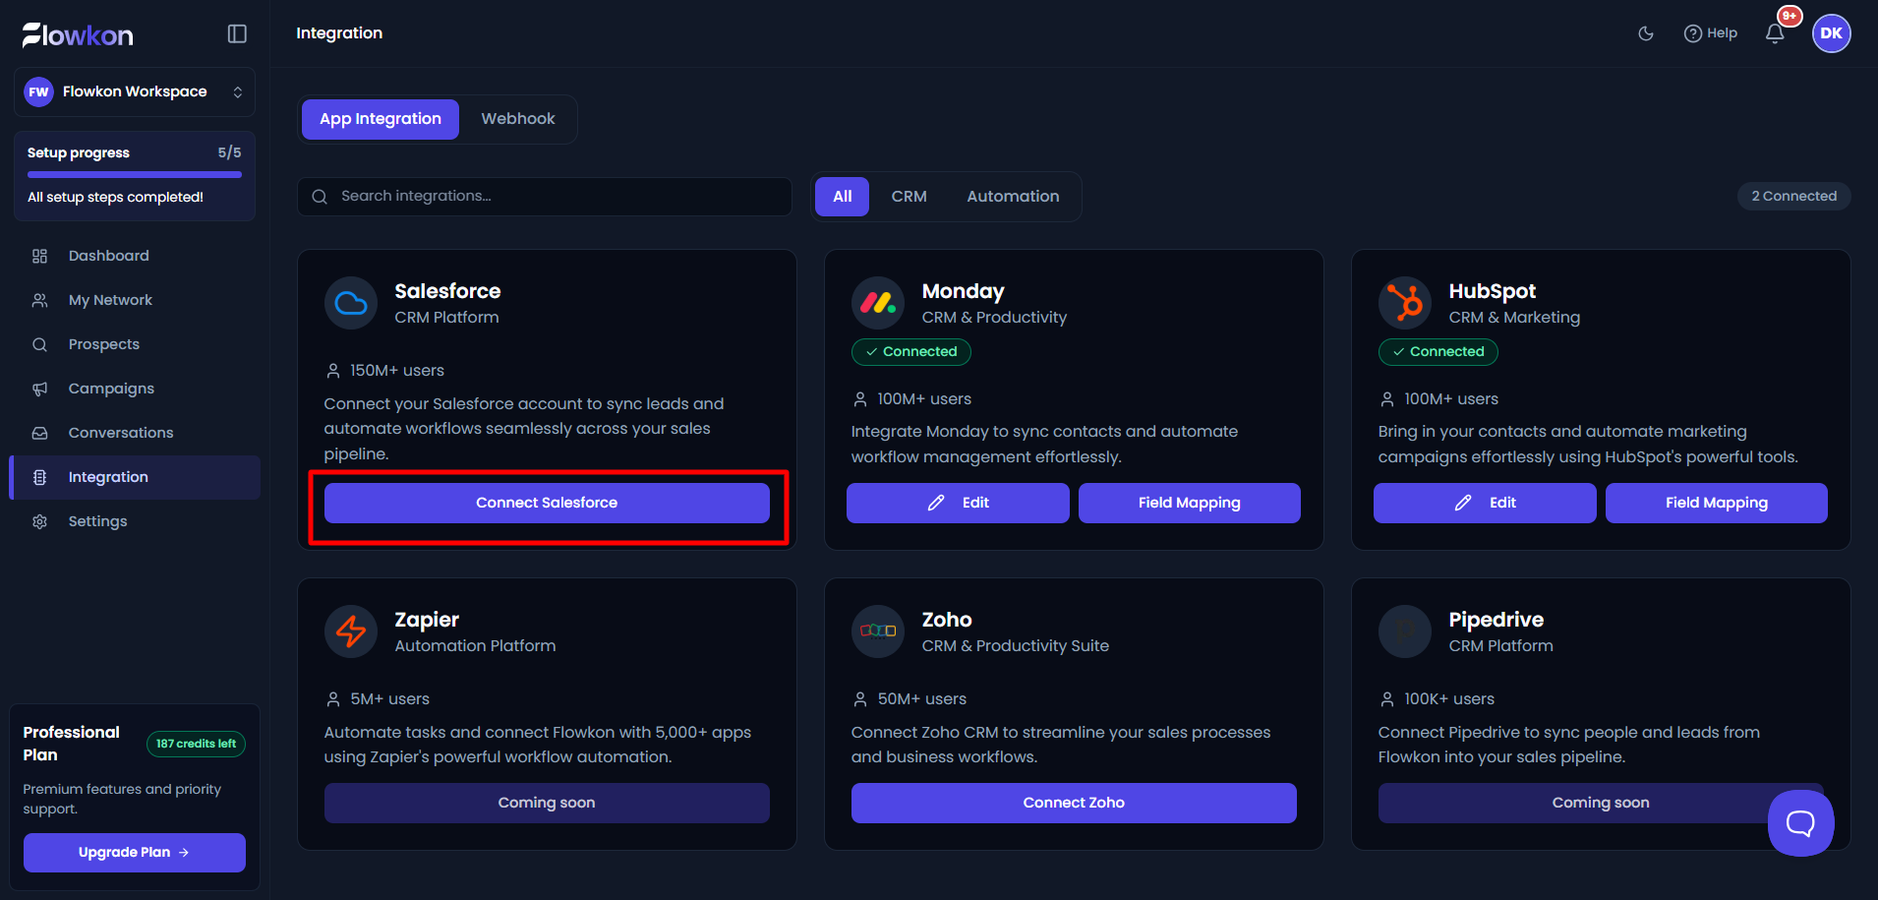Click the HubSpot logo icon

1405,303
